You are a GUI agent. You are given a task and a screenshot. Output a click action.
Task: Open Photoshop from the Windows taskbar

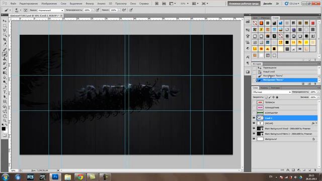55,177
